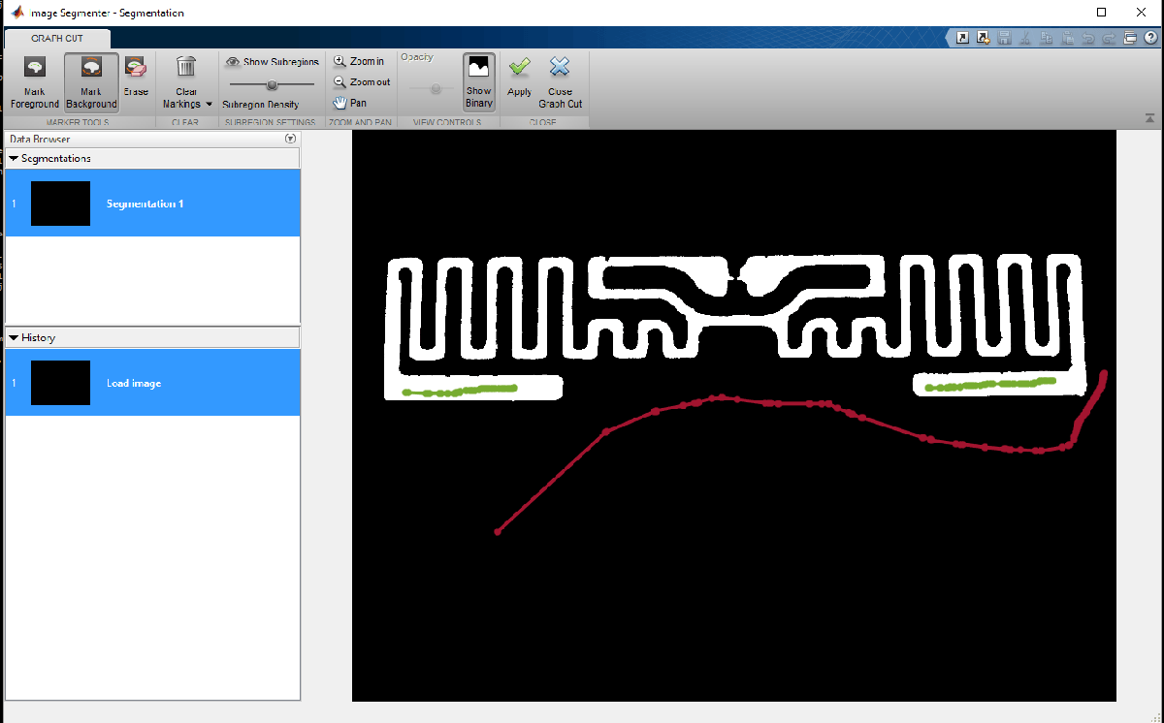
Task: Click the Zoom out tool
Action: tap(362, 82)
